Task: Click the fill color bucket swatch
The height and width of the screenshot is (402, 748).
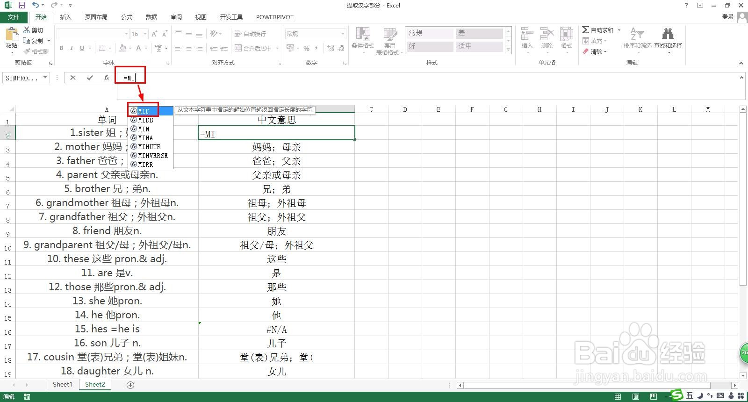Action: click(x=122, y=48)
